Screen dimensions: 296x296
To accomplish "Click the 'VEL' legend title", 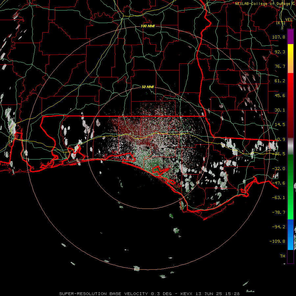I will click(x=289, y=20).
